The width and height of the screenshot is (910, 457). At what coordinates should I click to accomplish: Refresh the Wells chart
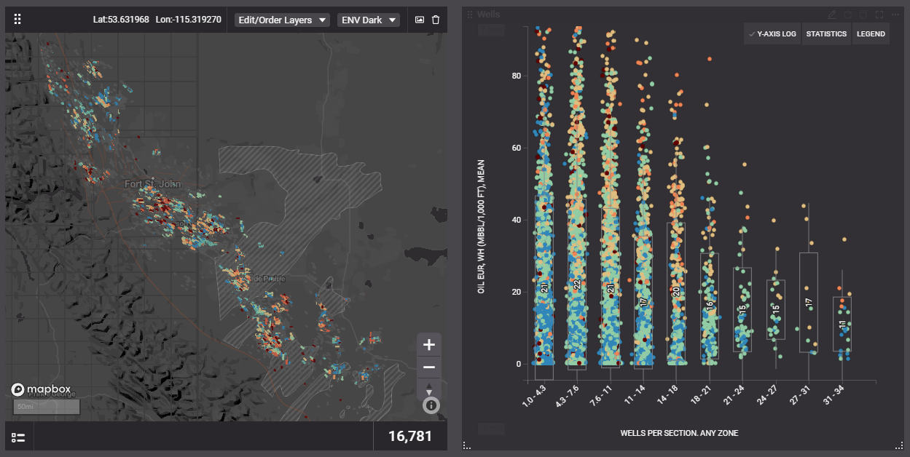point(849,15)
